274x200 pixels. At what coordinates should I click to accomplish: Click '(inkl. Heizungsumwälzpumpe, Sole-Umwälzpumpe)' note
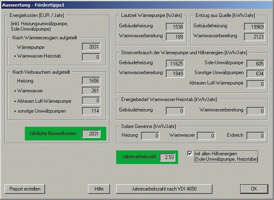[40, 26]
